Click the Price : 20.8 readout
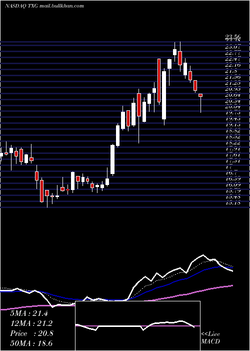Viewport: 250px width, 351px height. click(x=31, y=333)
